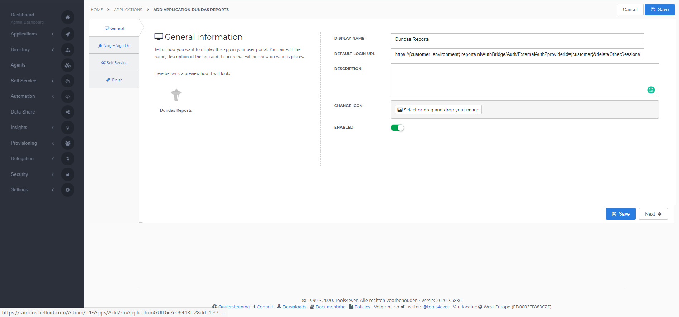This screenshot has height=317, width=679.
Task: Open the Documentatie footer link
Action: [x=330, y=307]
